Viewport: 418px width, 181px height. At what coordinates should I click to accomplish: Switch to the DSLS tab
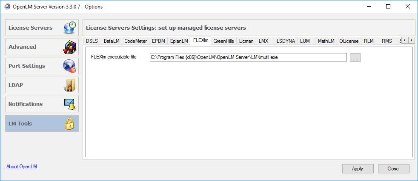coord(92,41)
